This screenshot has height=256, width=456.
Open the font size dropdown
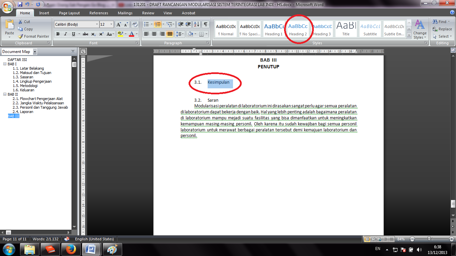[110, 24]
